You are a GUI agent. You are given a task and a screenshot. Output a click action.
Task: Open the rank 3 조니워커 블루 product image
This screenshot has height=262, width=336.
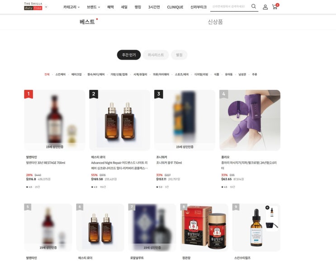[185, 120]
